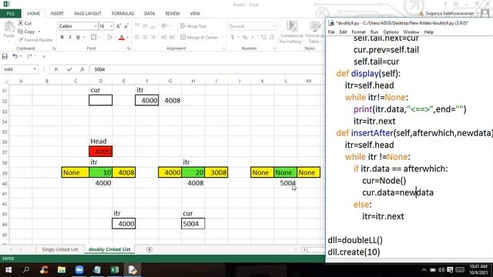Click the Fill Color bucket icon
493x277 pixels.
[x=109, y=38]
